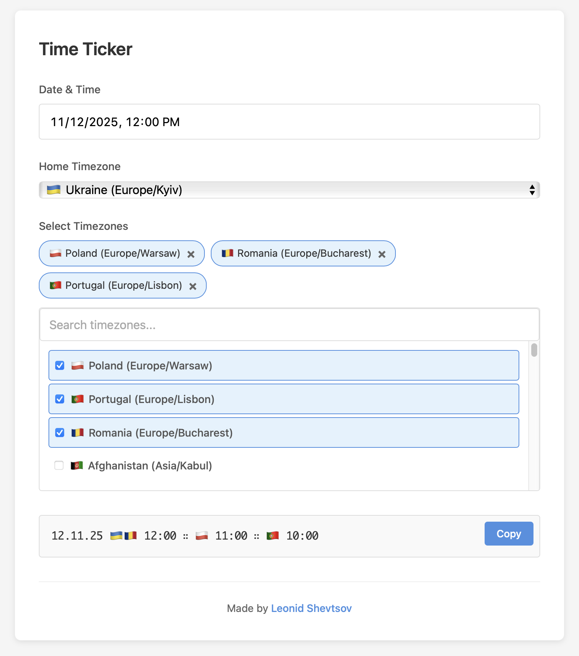The height and width of the screenshot is (656, 579).
Task: Click the Home Timezone stepper arrows
Action: 532,190
